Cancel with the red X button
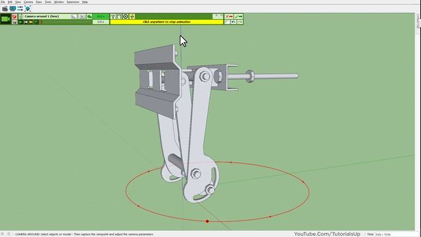 click(229, 16)
